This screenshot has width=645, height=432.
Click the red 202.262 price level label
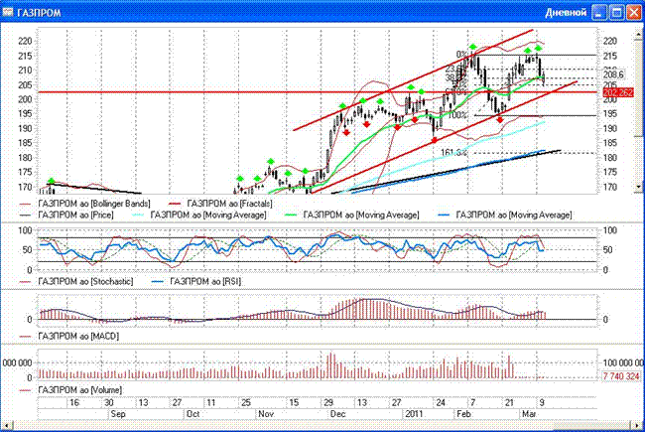(x=618, y=92)
